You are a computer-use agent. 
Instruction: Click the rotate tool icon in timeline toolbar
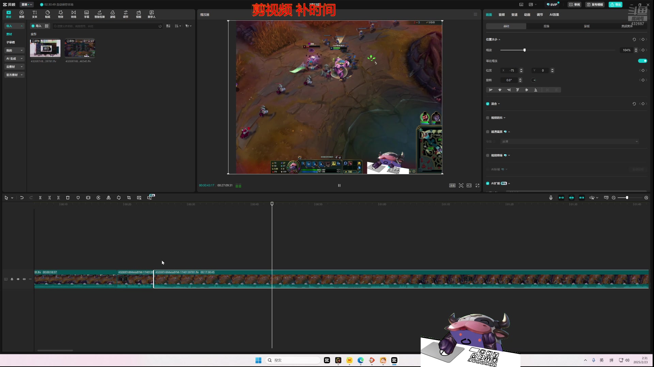[119, 198]
